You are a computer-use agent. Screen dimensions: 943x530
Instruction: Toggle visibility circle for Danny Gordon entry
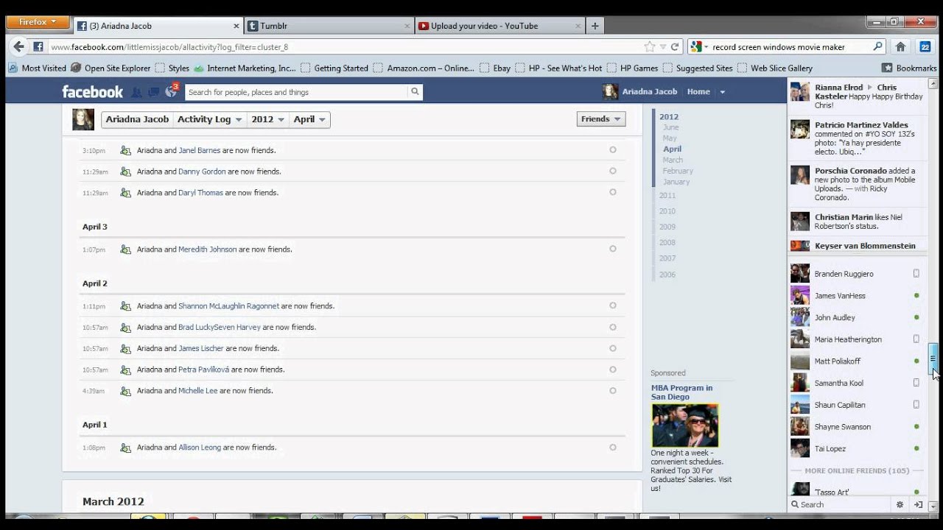pyautogui.click(x=612, y=171)
